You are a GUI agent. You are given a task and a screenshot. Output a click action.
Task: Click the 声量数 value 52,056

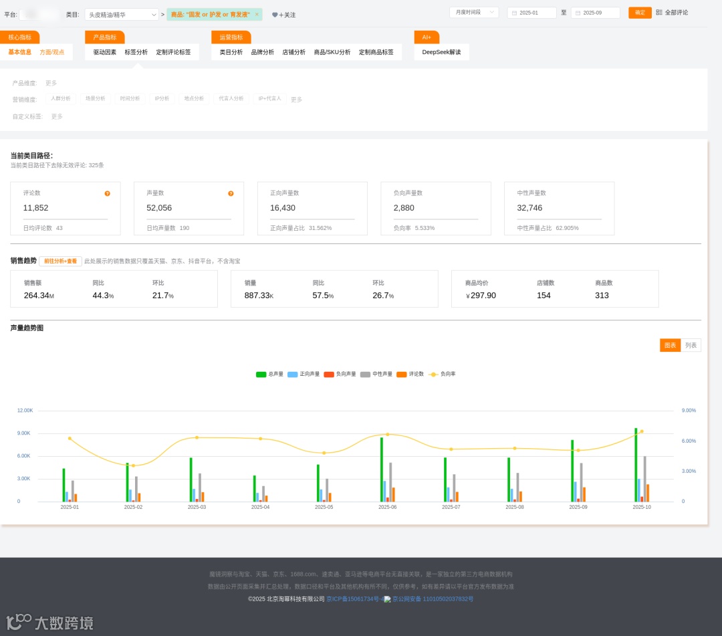point(159,208)
